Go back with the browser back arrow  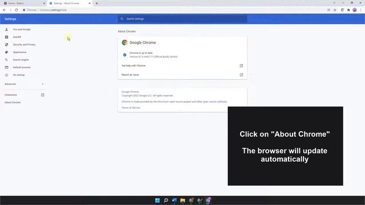[4, 10]
